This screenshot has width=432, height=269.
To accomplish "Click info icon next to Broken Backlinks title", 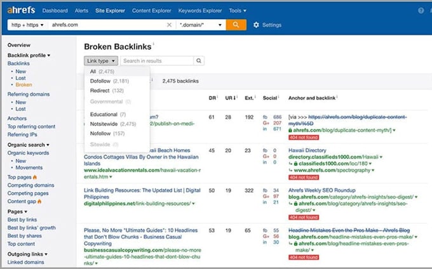I will 154,43.
